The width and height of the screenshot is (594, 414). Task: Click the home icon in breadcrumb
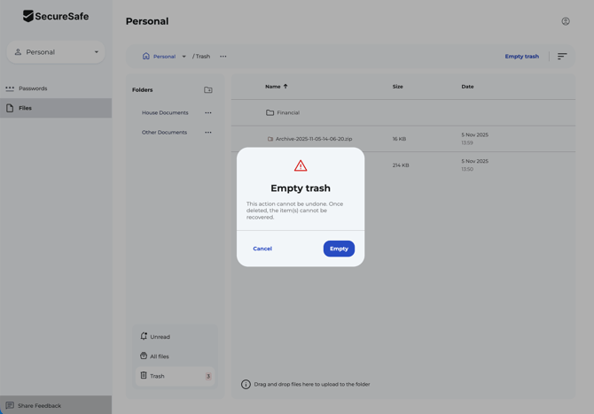tap(146, 57)
